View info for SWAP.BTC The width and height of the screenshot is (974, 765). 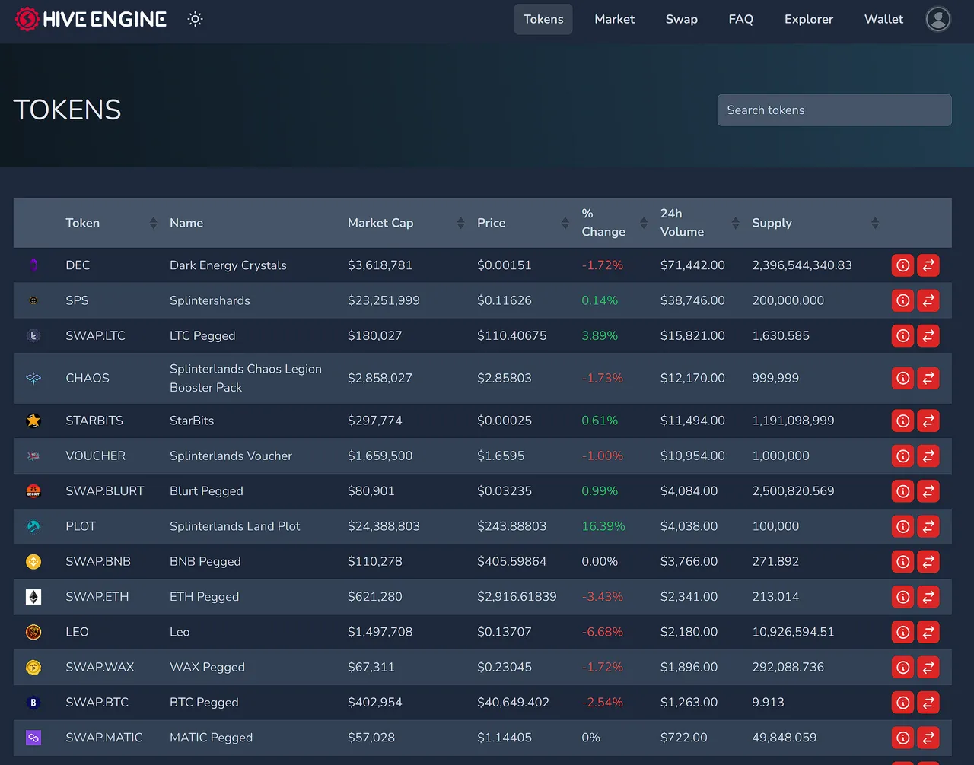pos(902,703)
